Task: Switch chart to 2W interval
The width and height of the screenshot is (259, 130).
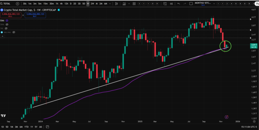Action: (x=92, y=4)
